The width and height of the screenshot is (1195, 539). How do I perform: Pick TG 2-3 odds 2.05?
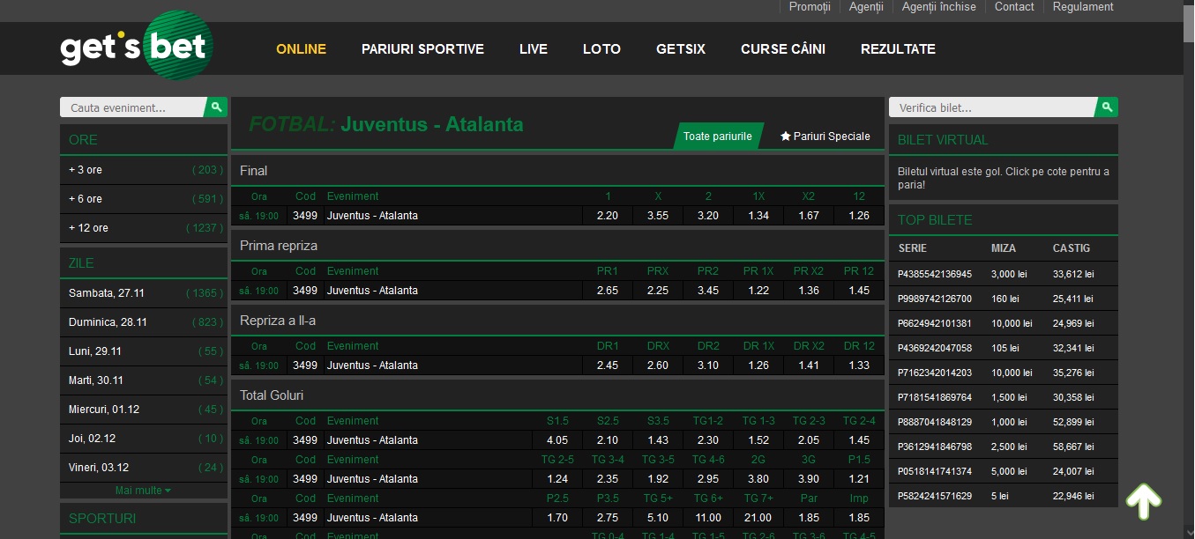(x=809, y=440)
